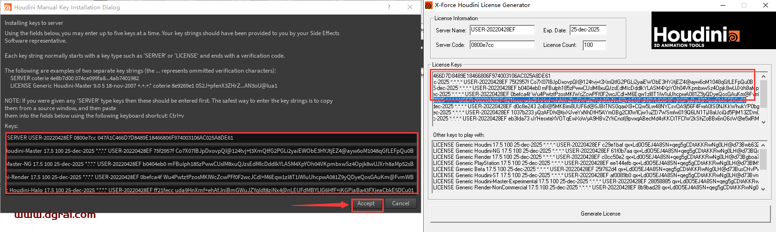
Task: Click the Server Name field USER-20220428EF
Action: click(502, 30)
